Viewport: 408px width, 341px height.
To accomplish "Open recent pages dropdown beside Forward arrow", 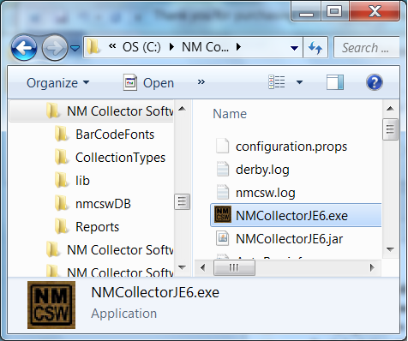I will (75, 48).
